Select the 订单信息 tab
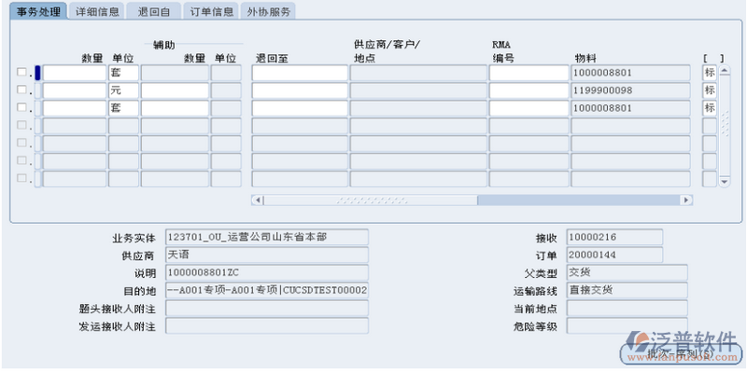 [211, 11]
